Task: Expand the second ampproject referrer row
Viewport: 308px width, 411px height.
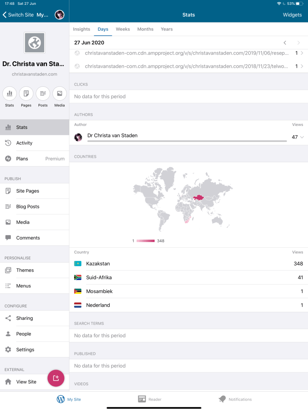Action: click(x=302, y=66)
